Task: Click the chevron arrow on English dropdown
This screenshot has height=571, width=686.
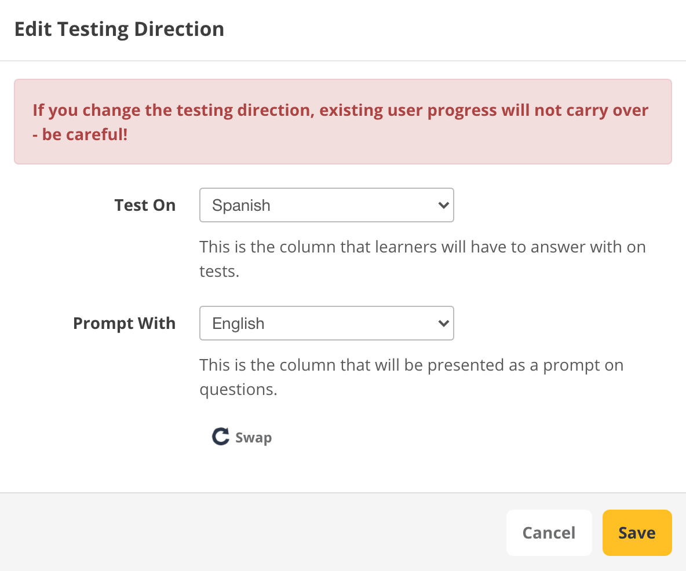Action: point(443,323)
